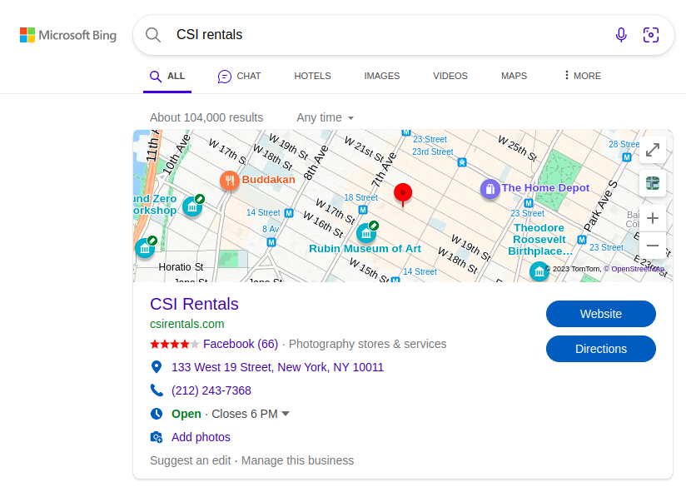686x487 pixels.
Task: Zoom out on the map
Action: coord(653,246)
